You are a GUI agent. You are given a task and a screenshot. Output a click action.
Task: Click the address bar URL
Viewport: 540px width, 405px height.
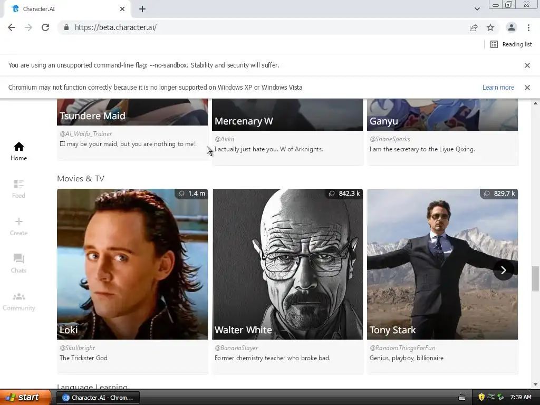coord(115,27)
